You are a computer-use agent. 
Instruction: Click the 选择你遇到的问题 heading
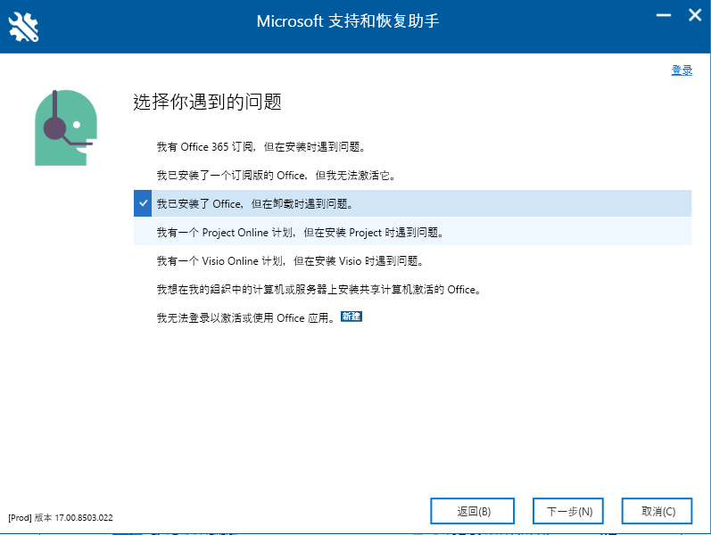[x=207, y=102]
